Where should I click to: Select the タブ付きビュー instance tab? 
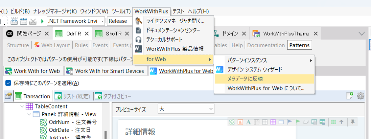(x=113, y=96)
